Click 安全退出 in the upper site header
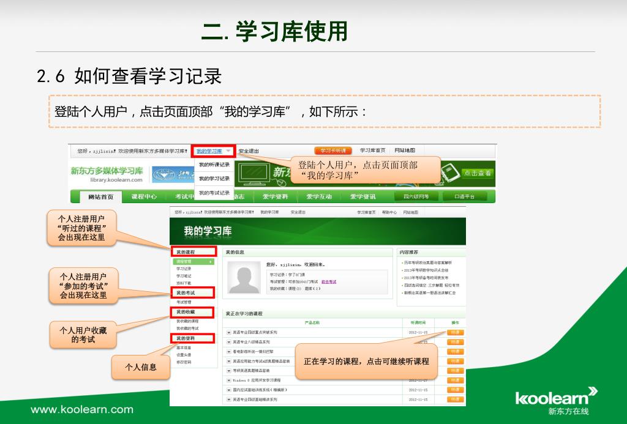The width and height of the screenshot is (627, 424). (249, 151)
